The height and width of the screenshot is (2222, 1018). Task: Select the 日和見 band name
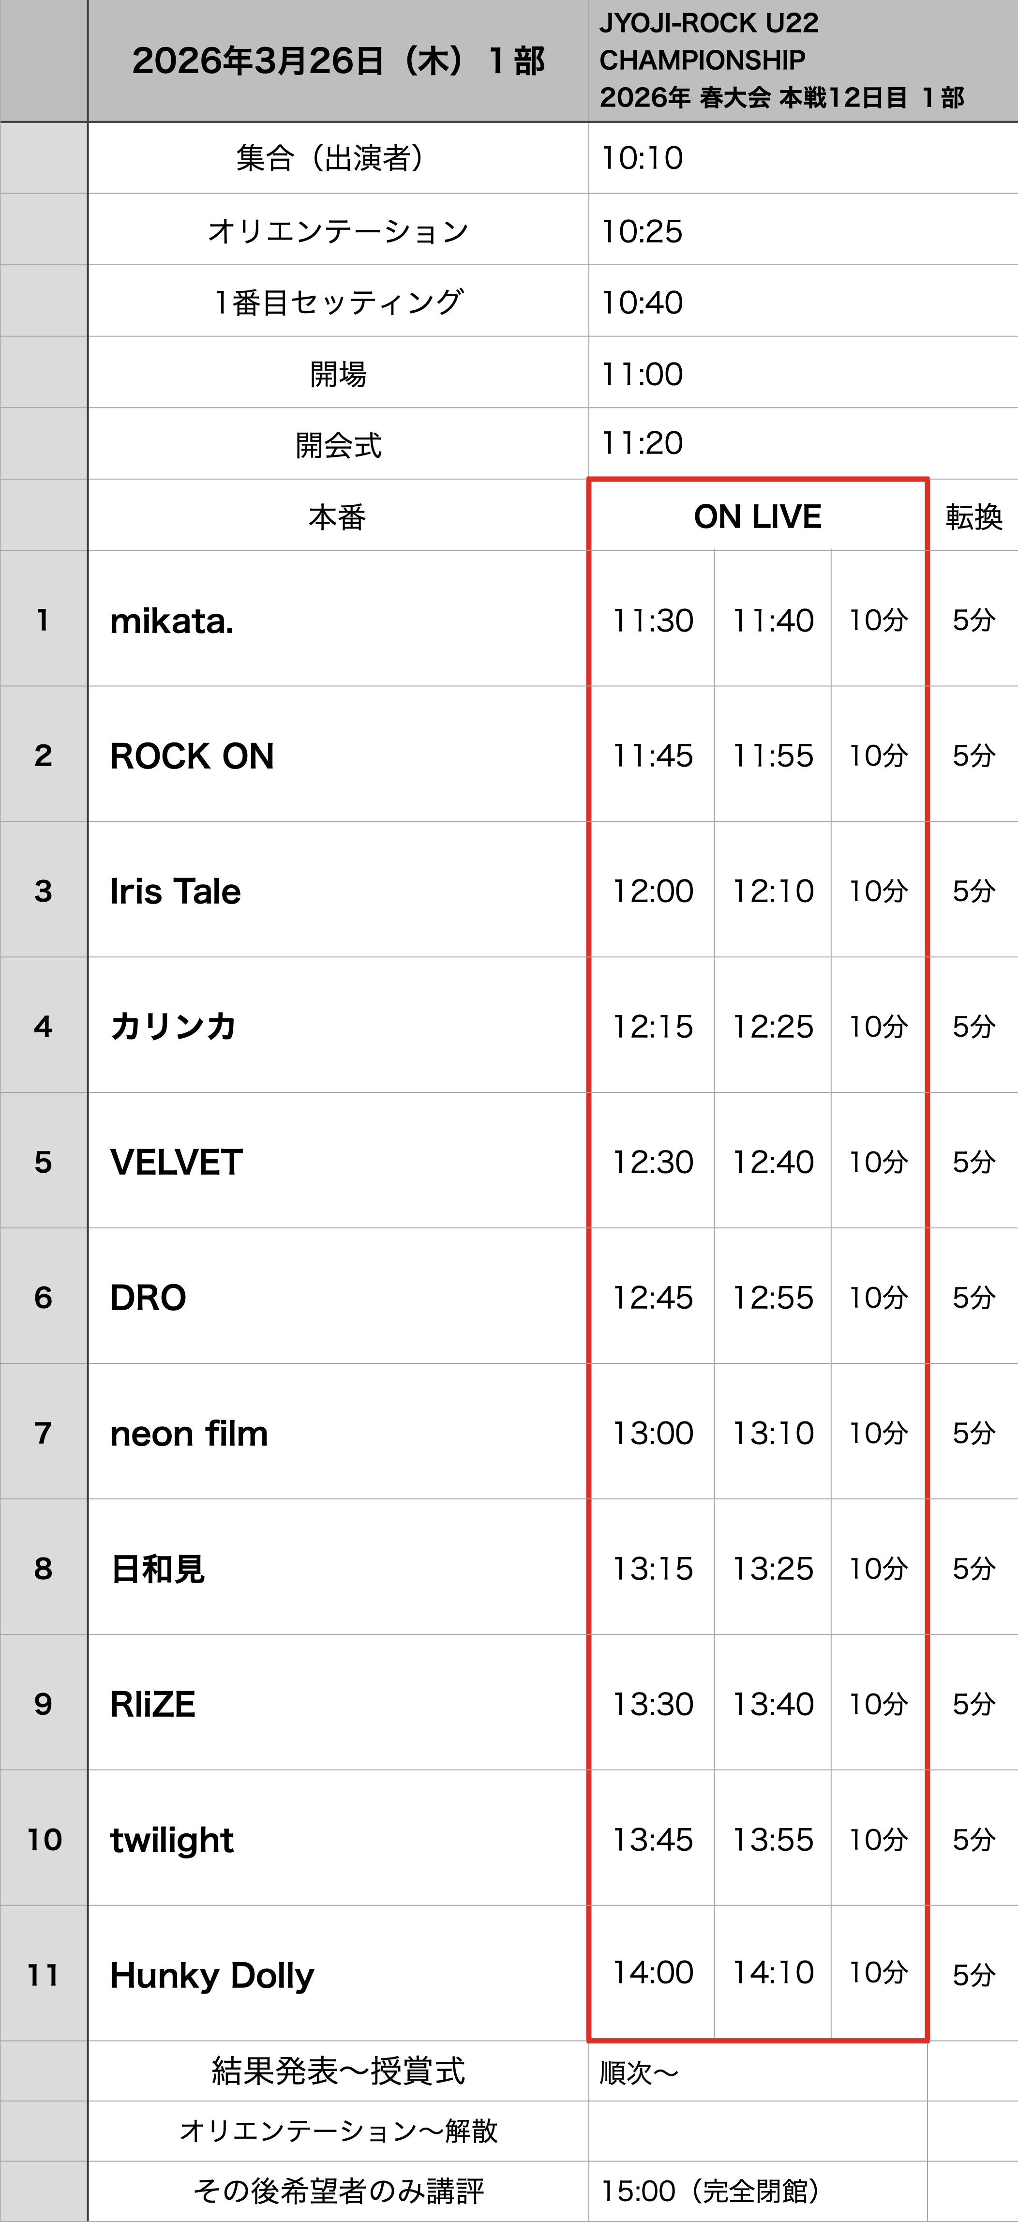pyautogui.click(x=158, y=1569)
